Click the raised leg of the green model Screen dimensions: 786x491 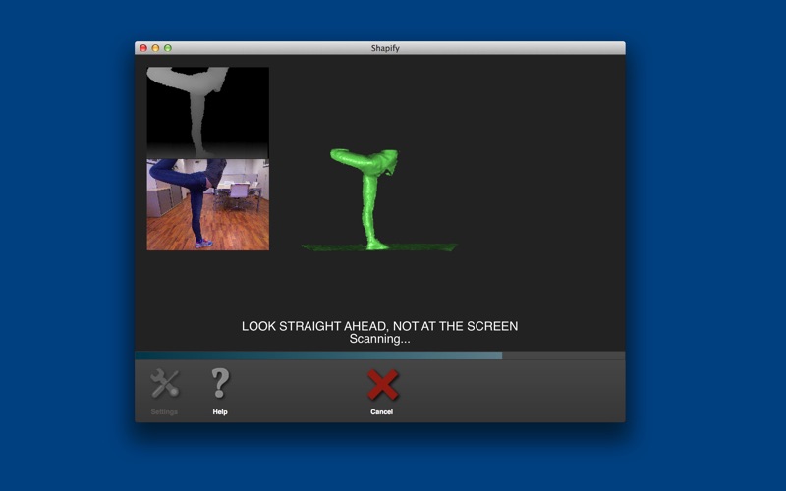tap(352, 157)
